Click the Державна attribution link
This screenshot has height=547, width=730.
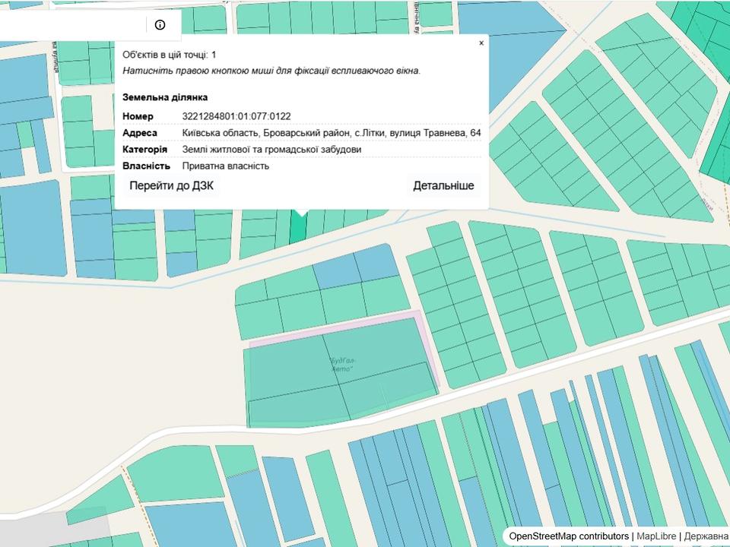tap(706, 536)
